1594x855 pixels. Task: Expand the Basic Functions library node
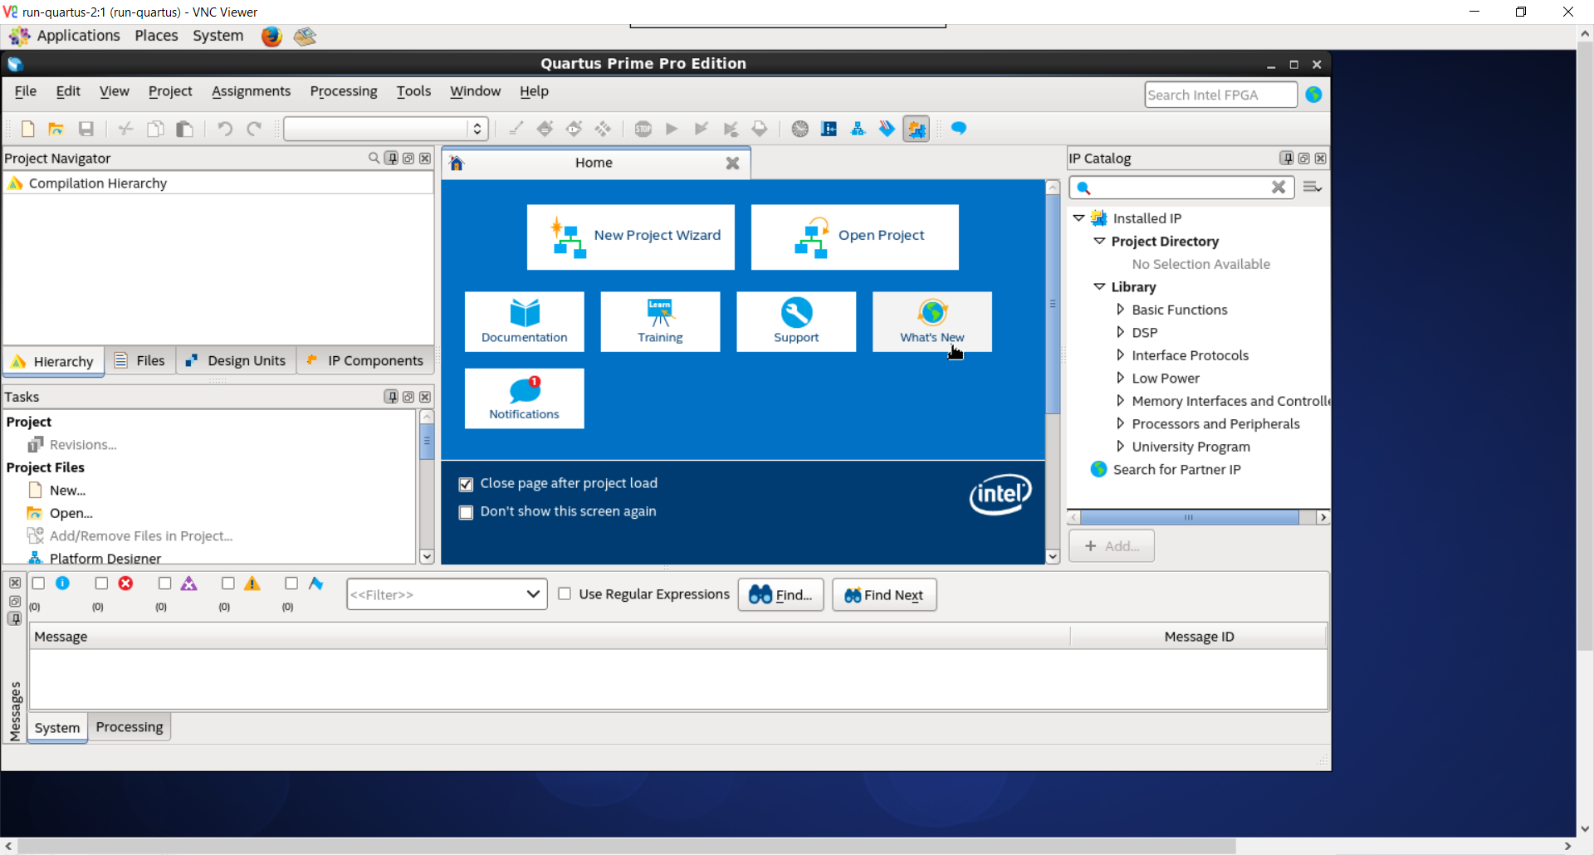1120,310
